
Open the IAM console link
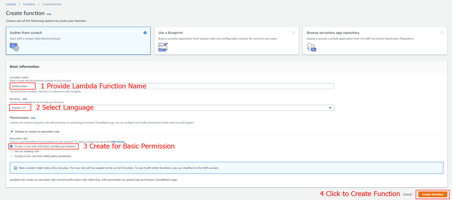click(120, 141)
